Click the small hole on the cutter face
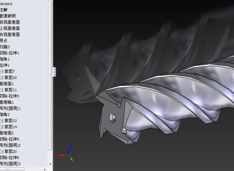 112,118
